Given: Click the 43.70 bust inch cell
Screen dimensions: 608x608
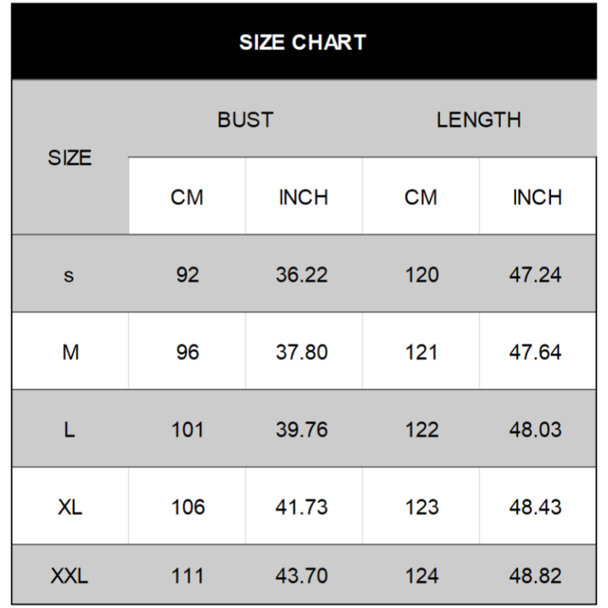Looking at the screenshot, I should pos(302,576).
